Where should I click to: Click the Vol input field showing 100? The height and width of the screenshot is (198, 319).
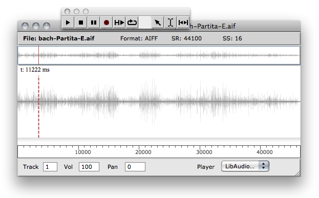click(x=89, y=167)
